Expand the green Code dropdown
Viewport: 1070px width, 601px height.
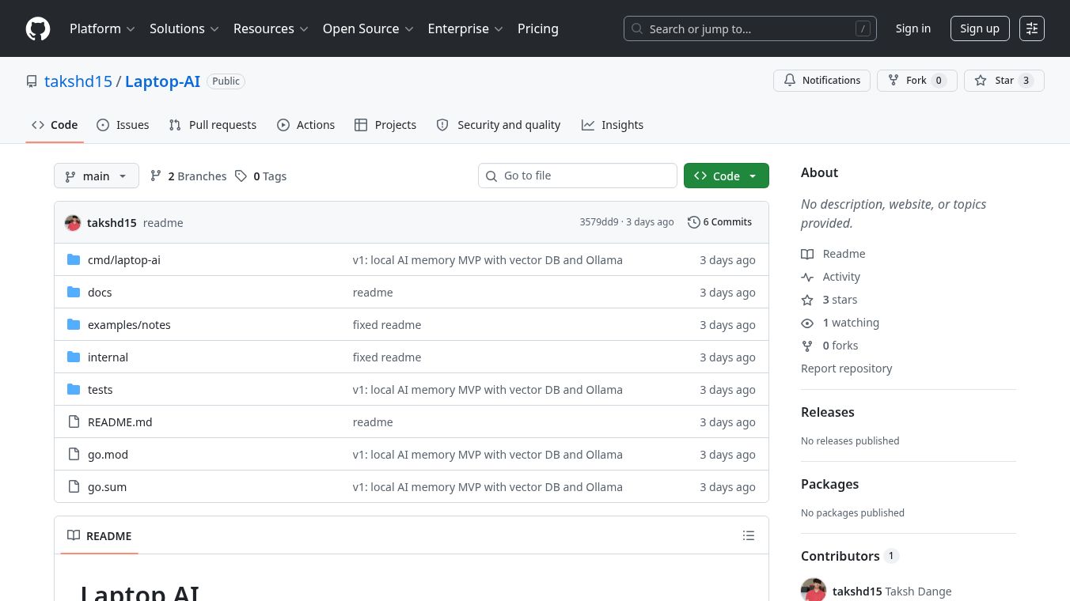coord(726,176)
